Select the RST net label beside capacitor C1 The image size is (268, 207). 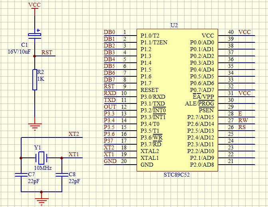47,52
